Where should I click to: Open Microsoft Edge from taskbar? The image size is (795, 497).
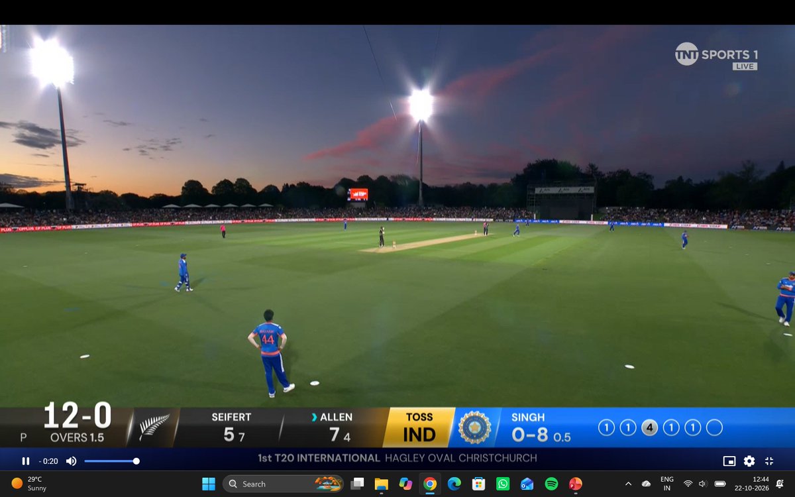tap(454, 484)
